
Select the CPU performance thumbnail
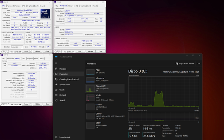tap(90, 72)
